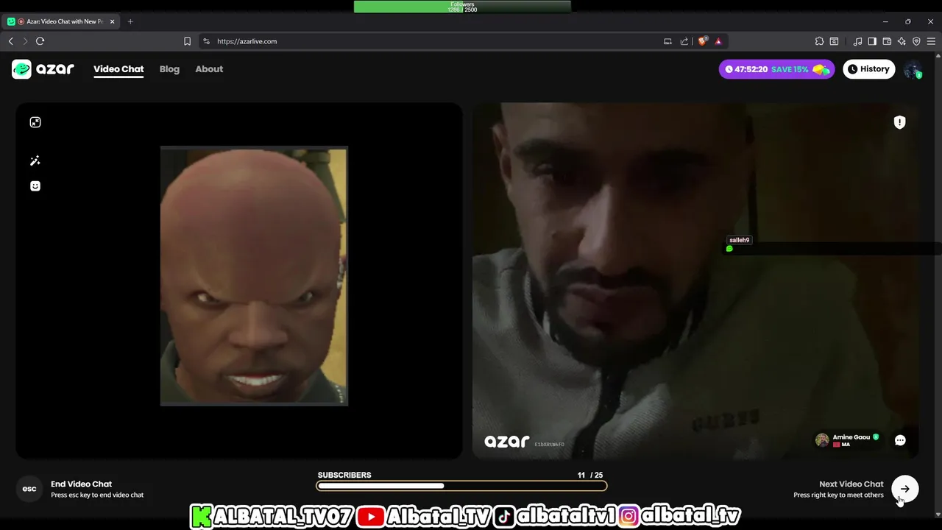Click the browser forward arrow
The image size is (942, 530).
point(25,41)
